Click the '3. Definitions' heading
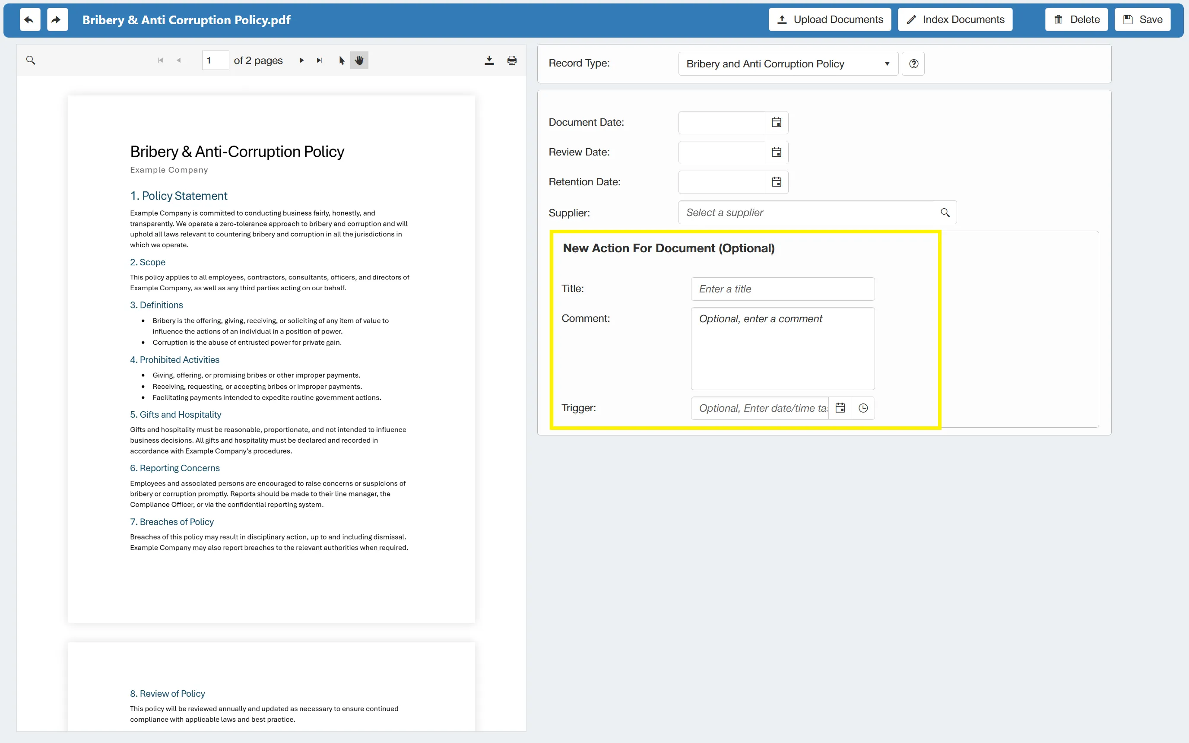Image resolution: width=1189 pixels, height=743 pixels. click(x=156, y=305)
